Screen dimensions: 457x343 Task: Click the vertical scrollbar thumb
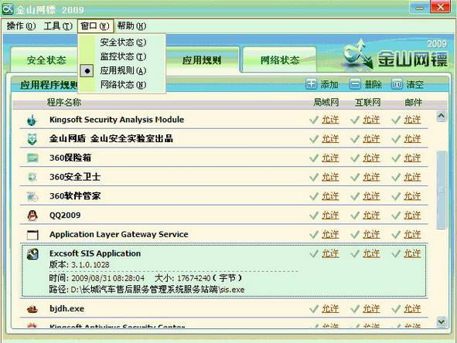tap(442, 190)
